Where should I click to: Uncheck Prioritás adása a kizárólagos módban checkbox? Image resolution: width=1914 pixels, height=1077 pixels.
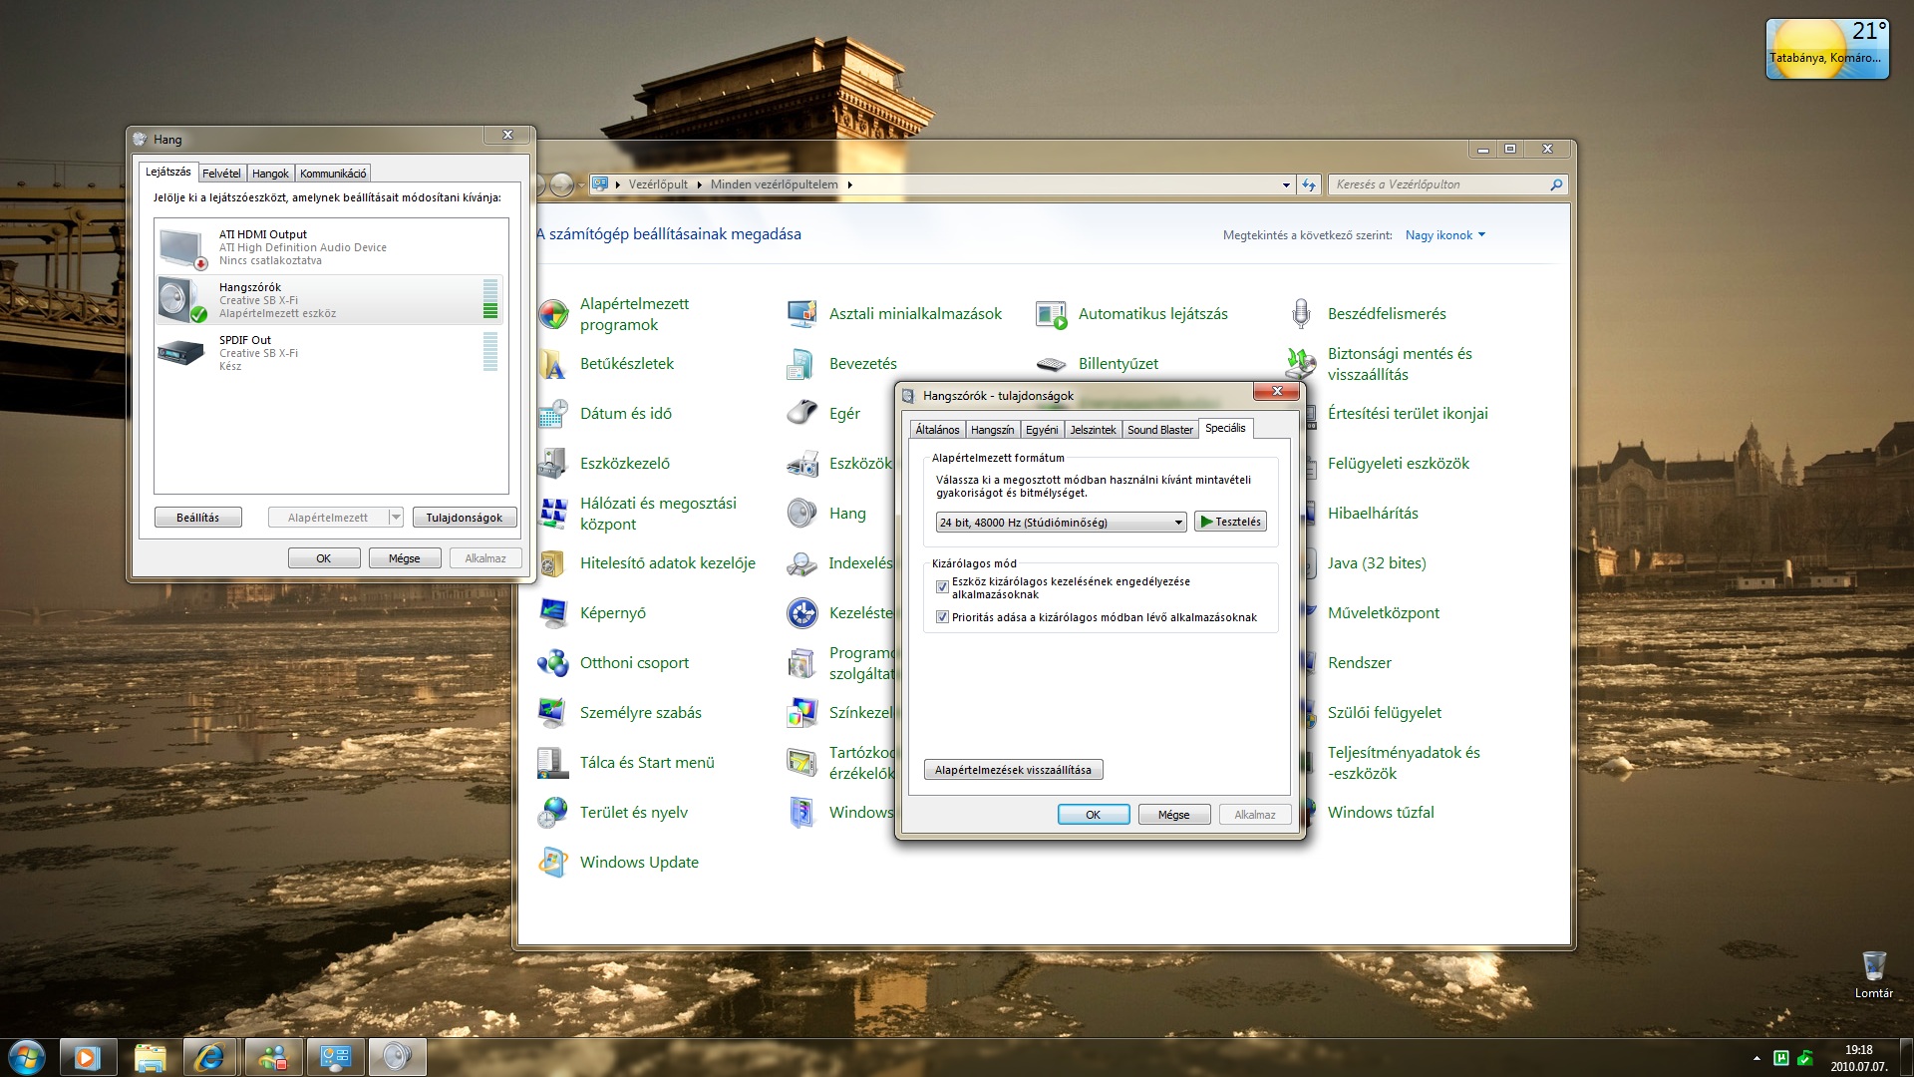point(942,617)
